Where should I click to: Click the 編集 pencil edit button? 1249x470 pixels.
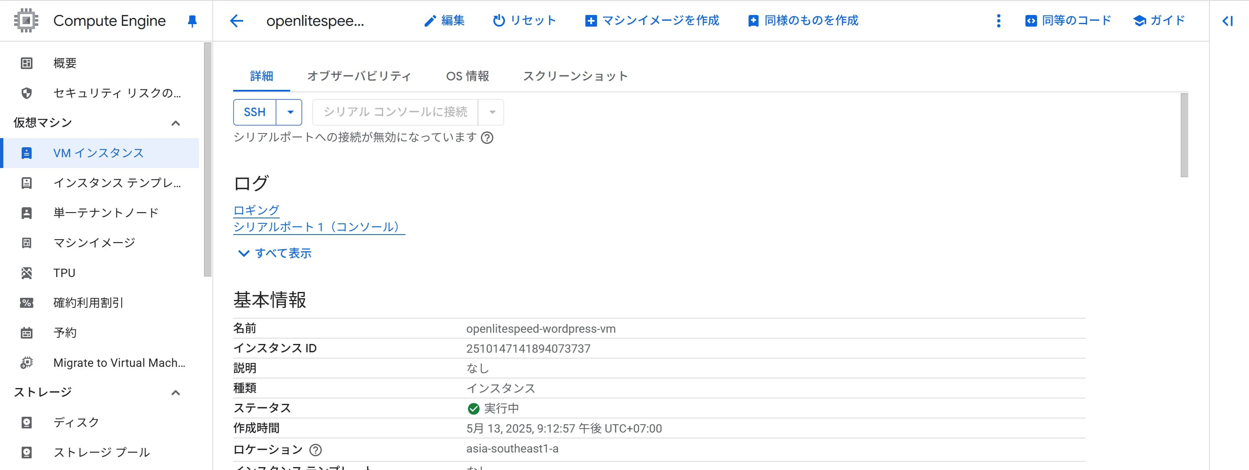pyautogui.click(x=444, y=21)
